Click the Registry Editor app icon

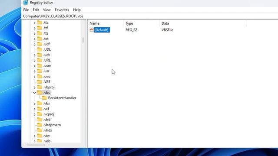[x=26, y=3]
